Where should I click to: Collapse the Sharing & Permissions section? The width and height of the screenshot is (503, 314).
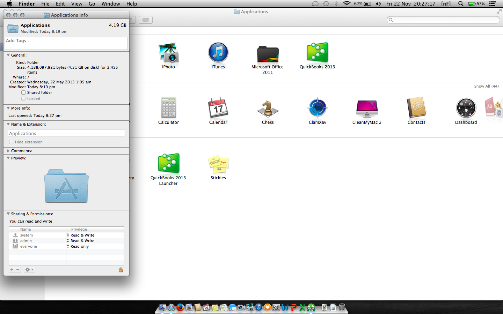pyautogui.click(x=8, y=214)
